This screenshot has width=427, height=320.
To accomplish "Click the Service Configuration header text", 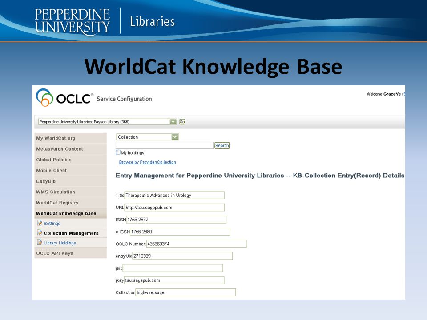I will click(124, 99).
